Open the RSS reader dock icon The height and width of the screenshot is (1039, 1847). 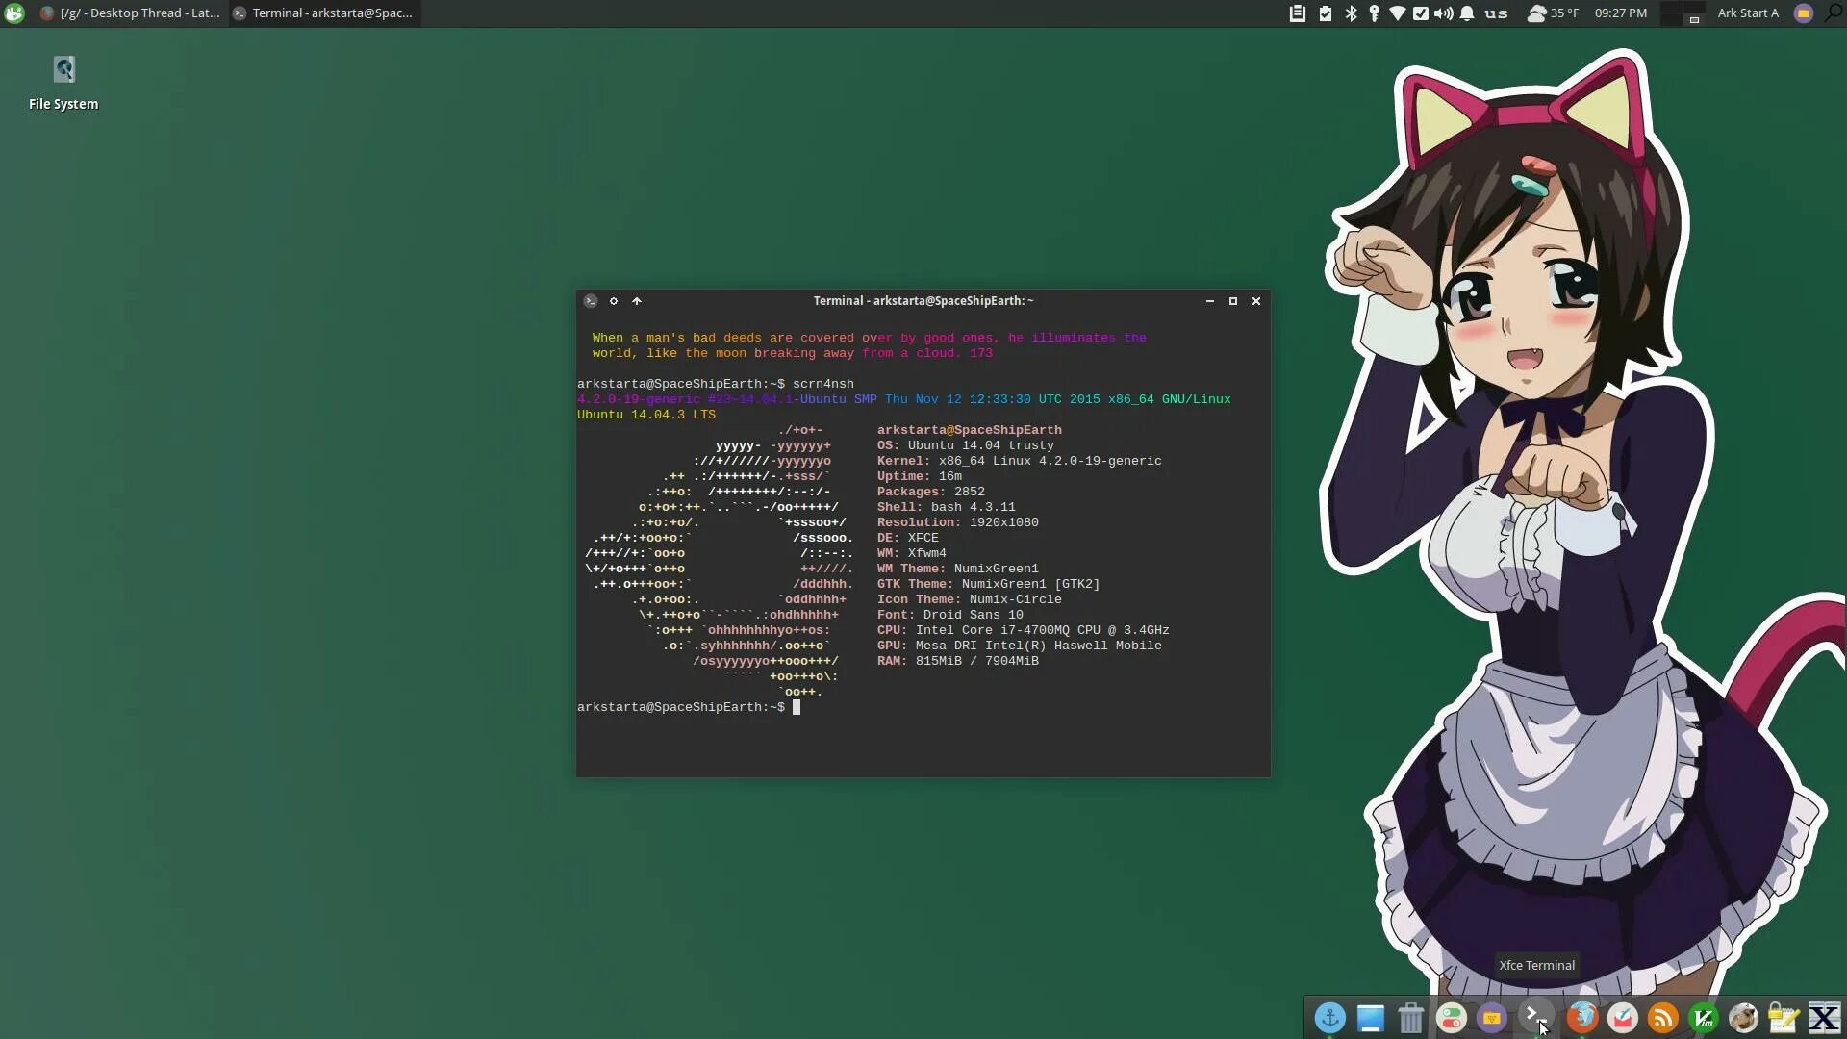[1662, 1017]
